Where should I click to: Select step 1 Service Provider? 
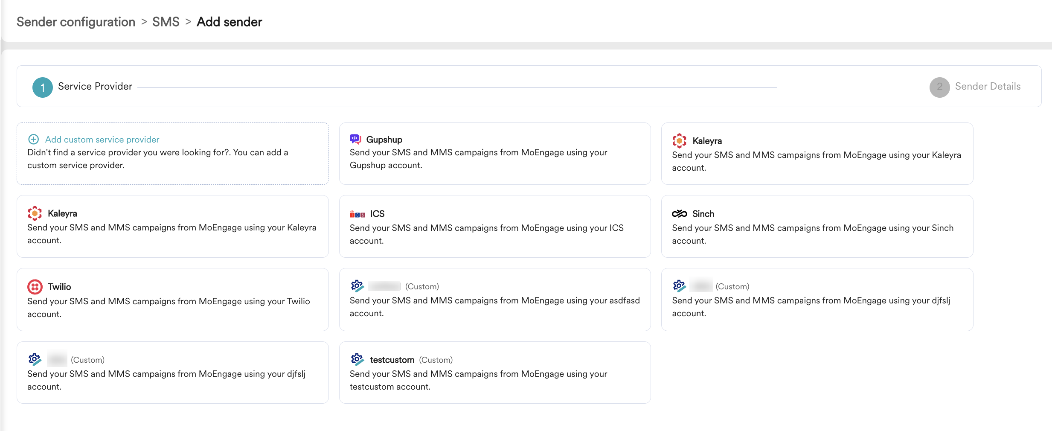pyautogui.click(x=43, y=87)
